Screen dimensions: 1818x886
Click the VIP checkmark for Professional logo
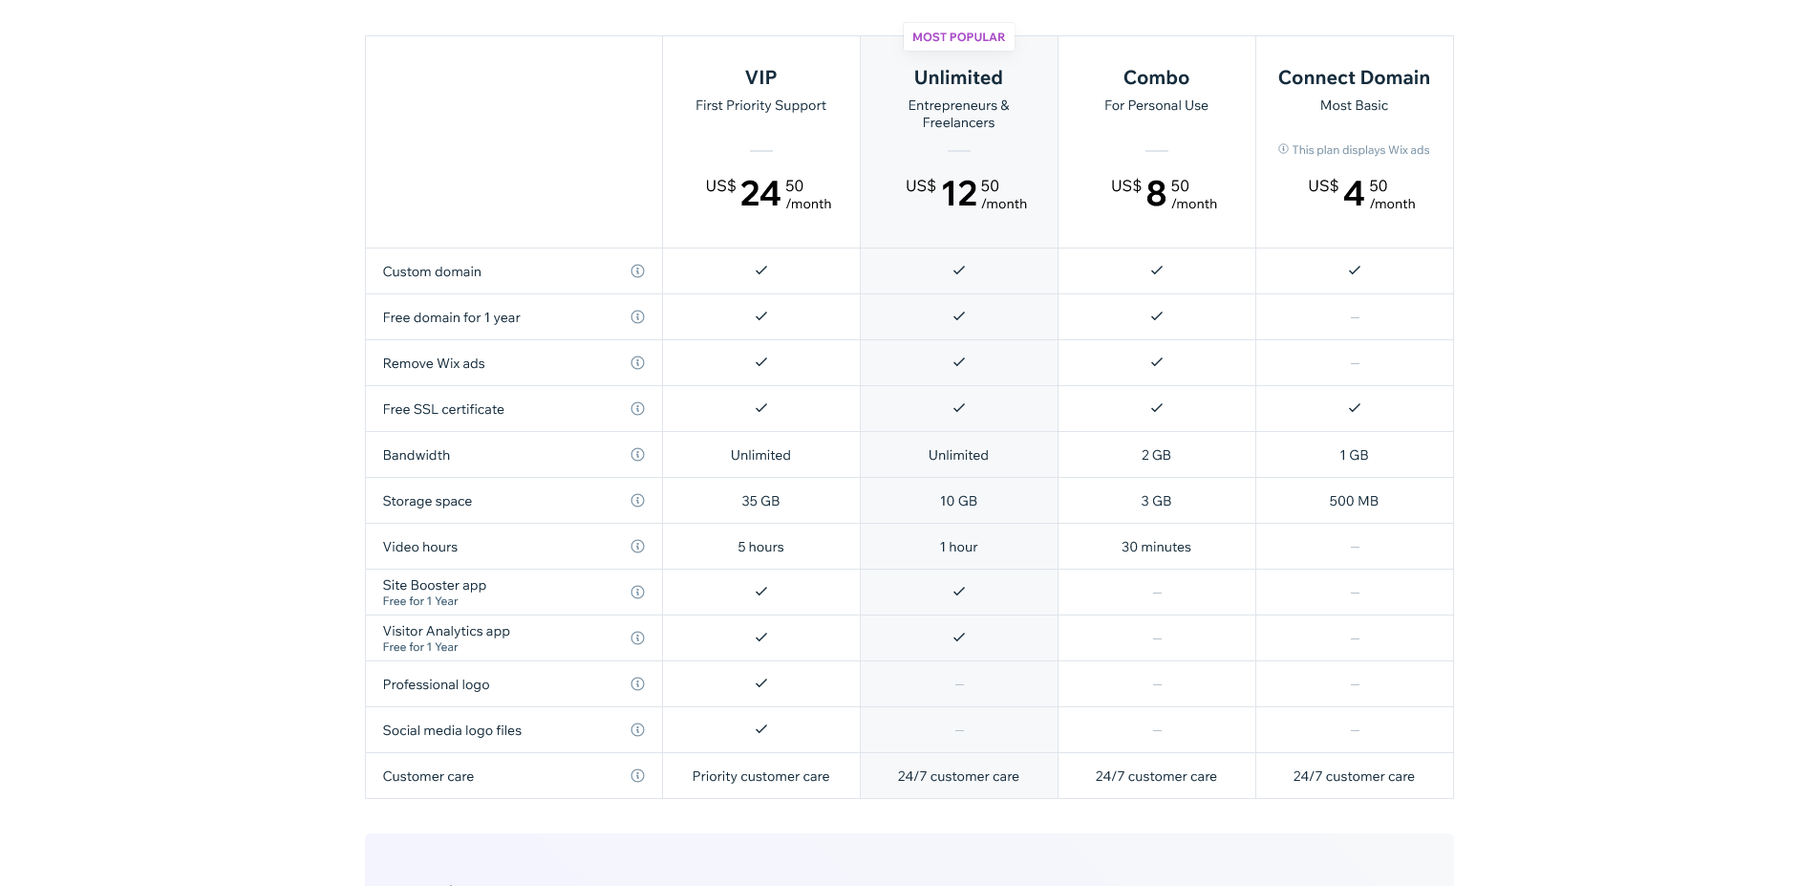pos(760,683)
